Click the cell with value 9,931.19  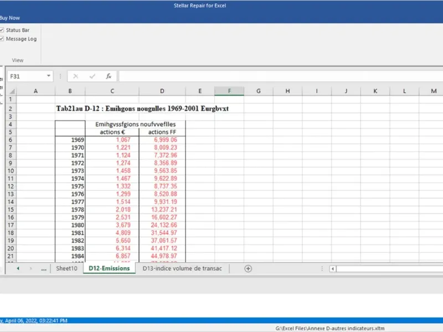162,202
